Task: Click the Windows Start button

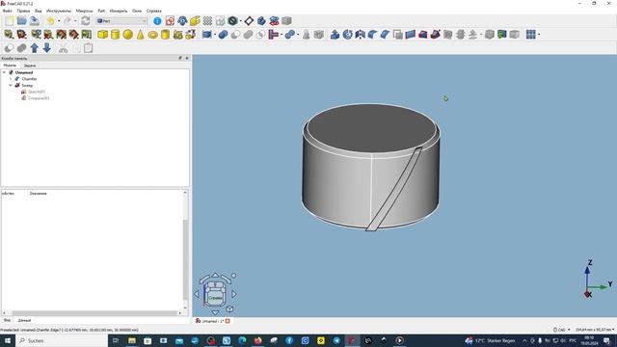Action: [x=8, y=340]
